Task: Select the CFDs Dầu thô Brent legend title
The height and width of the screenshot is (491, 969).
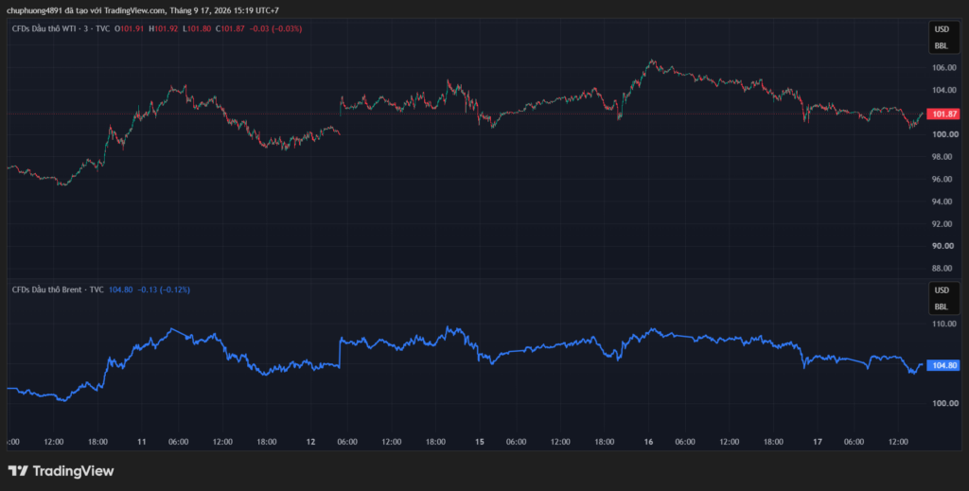Action: point(58,289)
